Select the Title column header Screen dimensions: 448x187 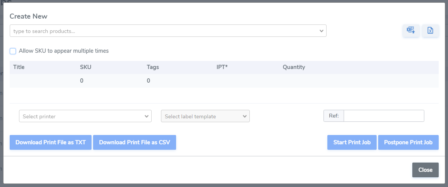19,67
